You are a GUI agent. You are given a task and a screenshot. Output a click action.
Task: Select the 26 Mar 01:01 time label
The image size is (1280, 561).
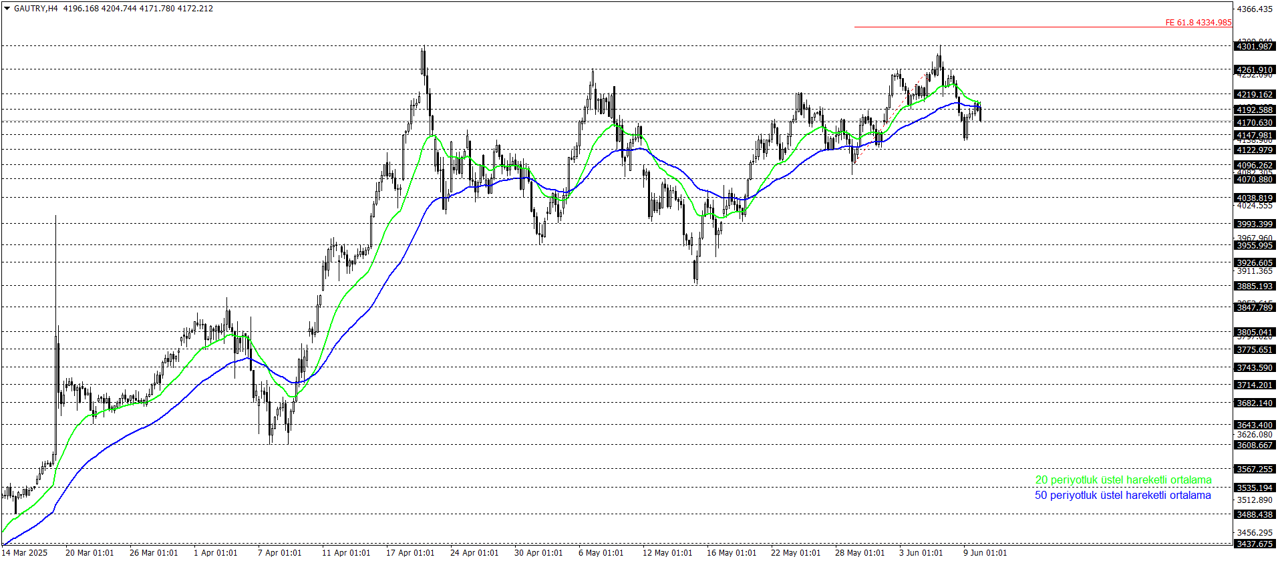[154, 553]
